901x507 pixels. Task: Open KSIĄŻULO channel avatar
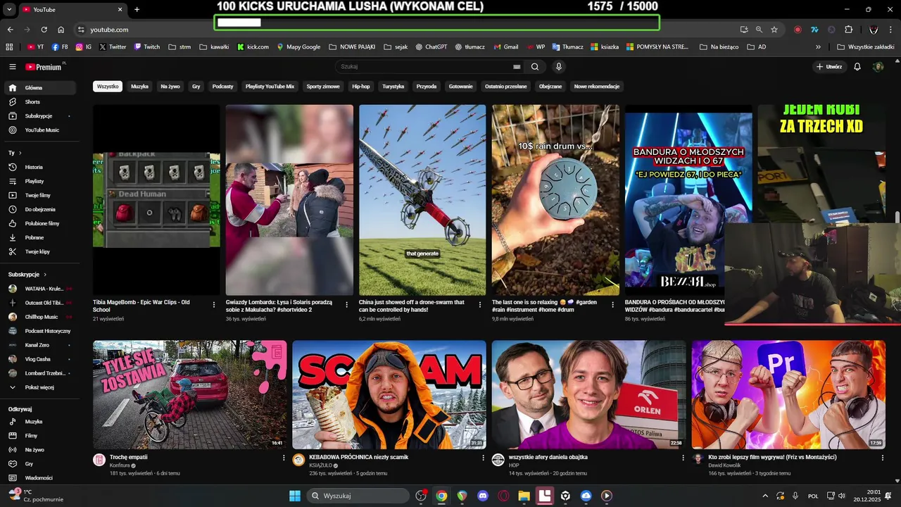[x=298, y=460]
